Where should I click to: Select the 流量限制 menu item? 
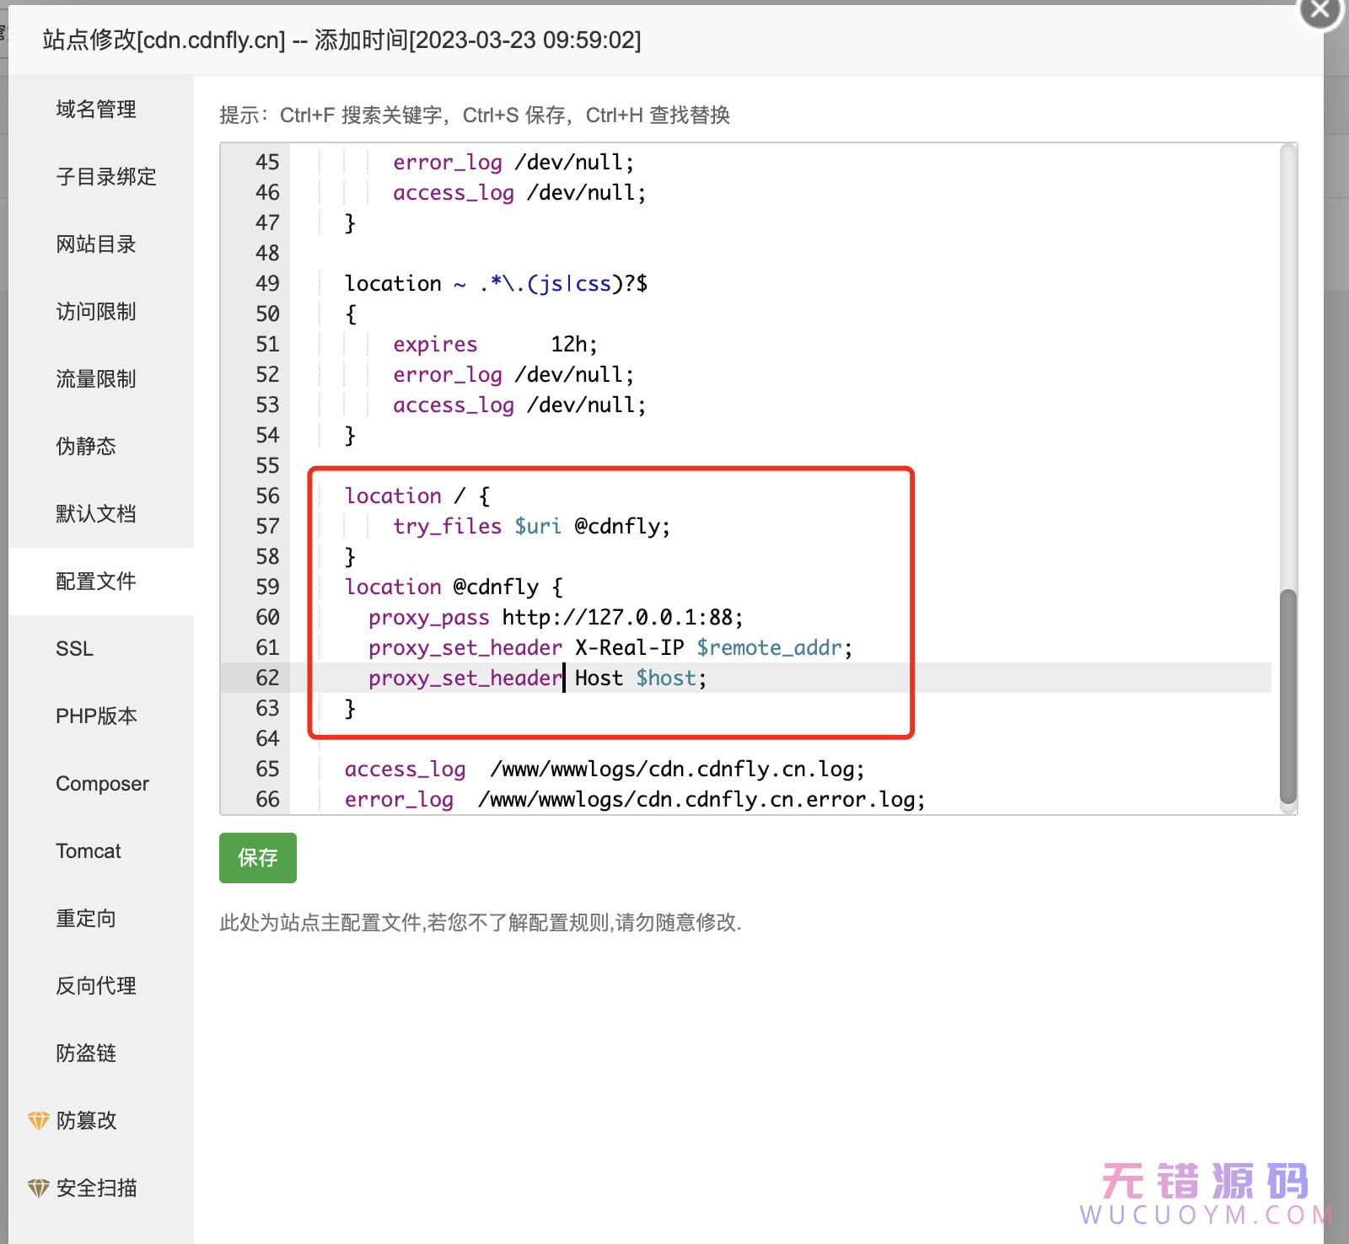tap(96, 379)
